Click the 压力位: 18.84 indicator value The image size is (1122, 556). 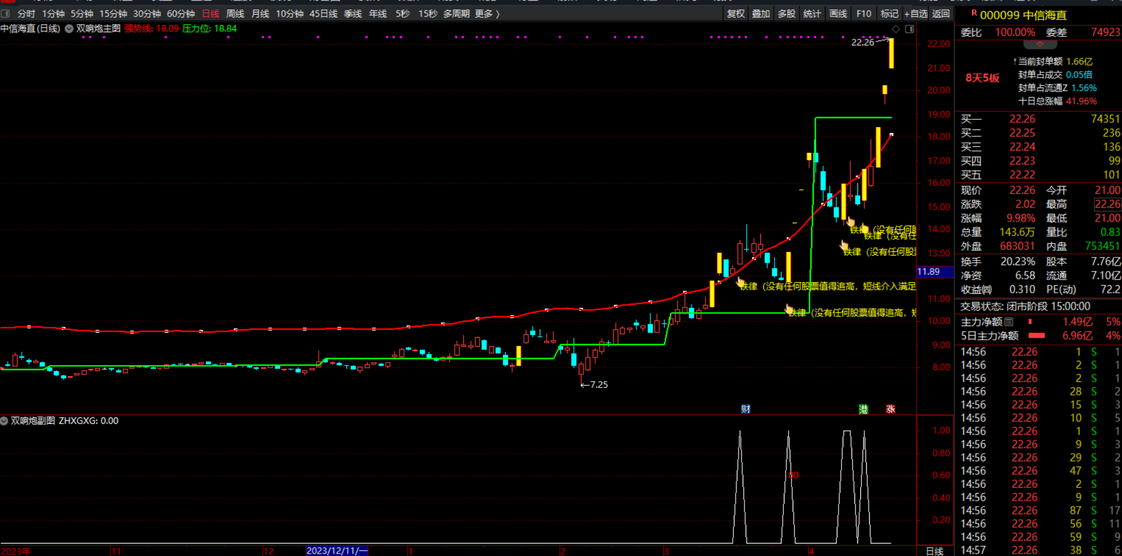point(209,28)
